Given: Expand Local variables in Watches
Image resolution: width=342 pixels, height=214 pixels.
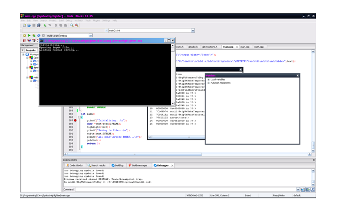Looking at the screenshot, I should coord(209,80).
